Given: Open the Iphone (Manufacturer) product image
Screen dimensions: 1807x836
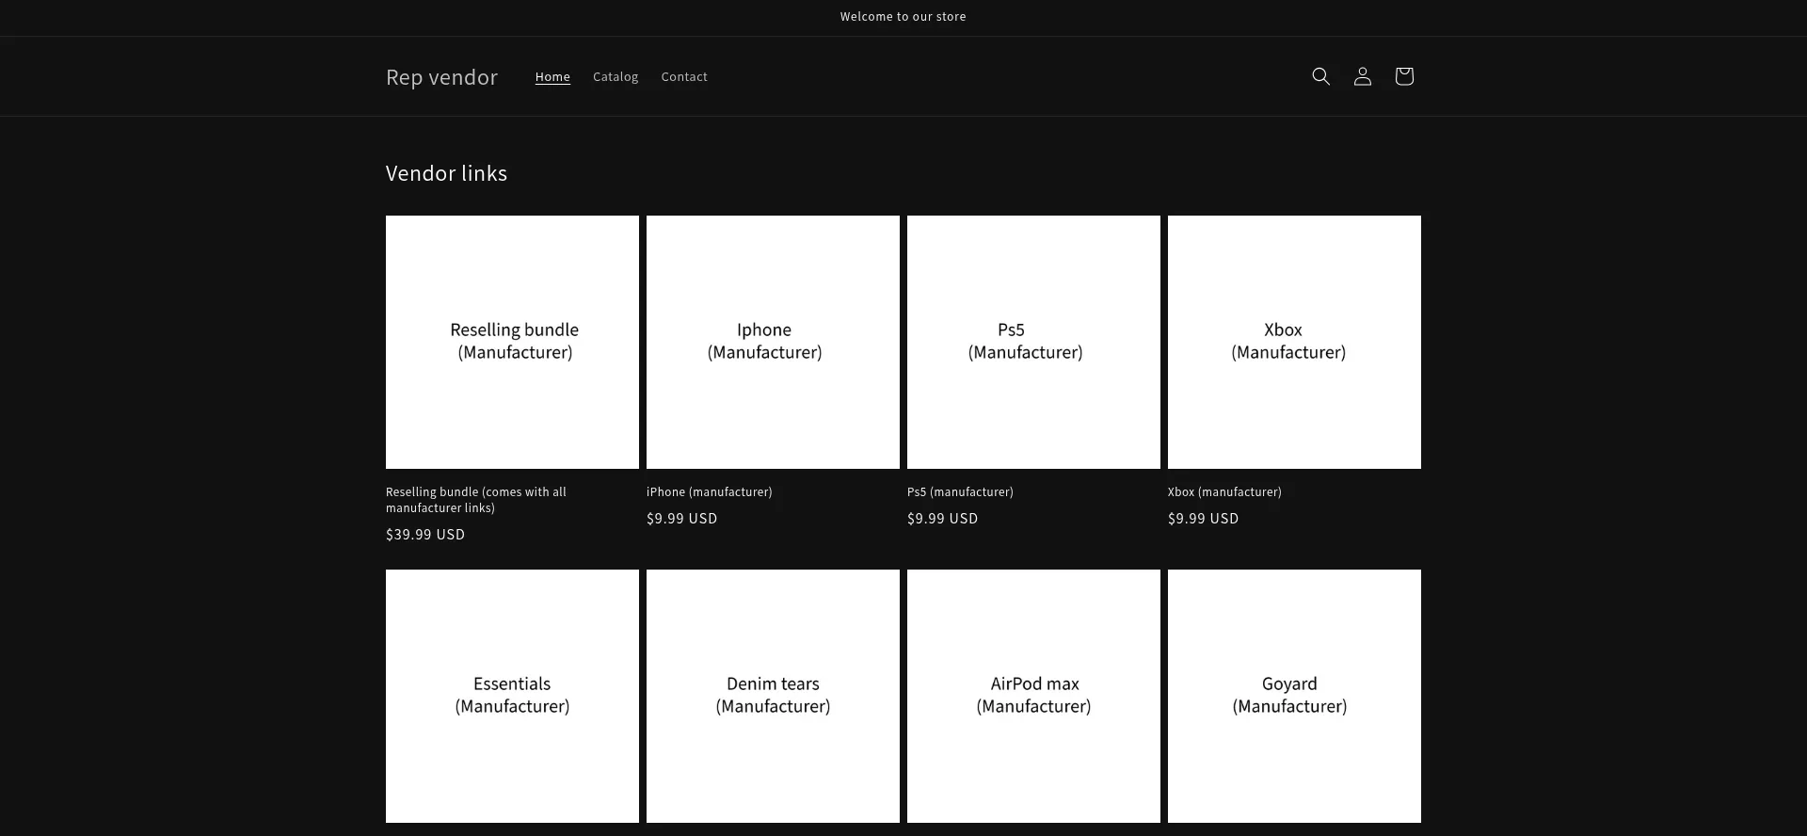Looking at the screenshot, I should [773, 342].
